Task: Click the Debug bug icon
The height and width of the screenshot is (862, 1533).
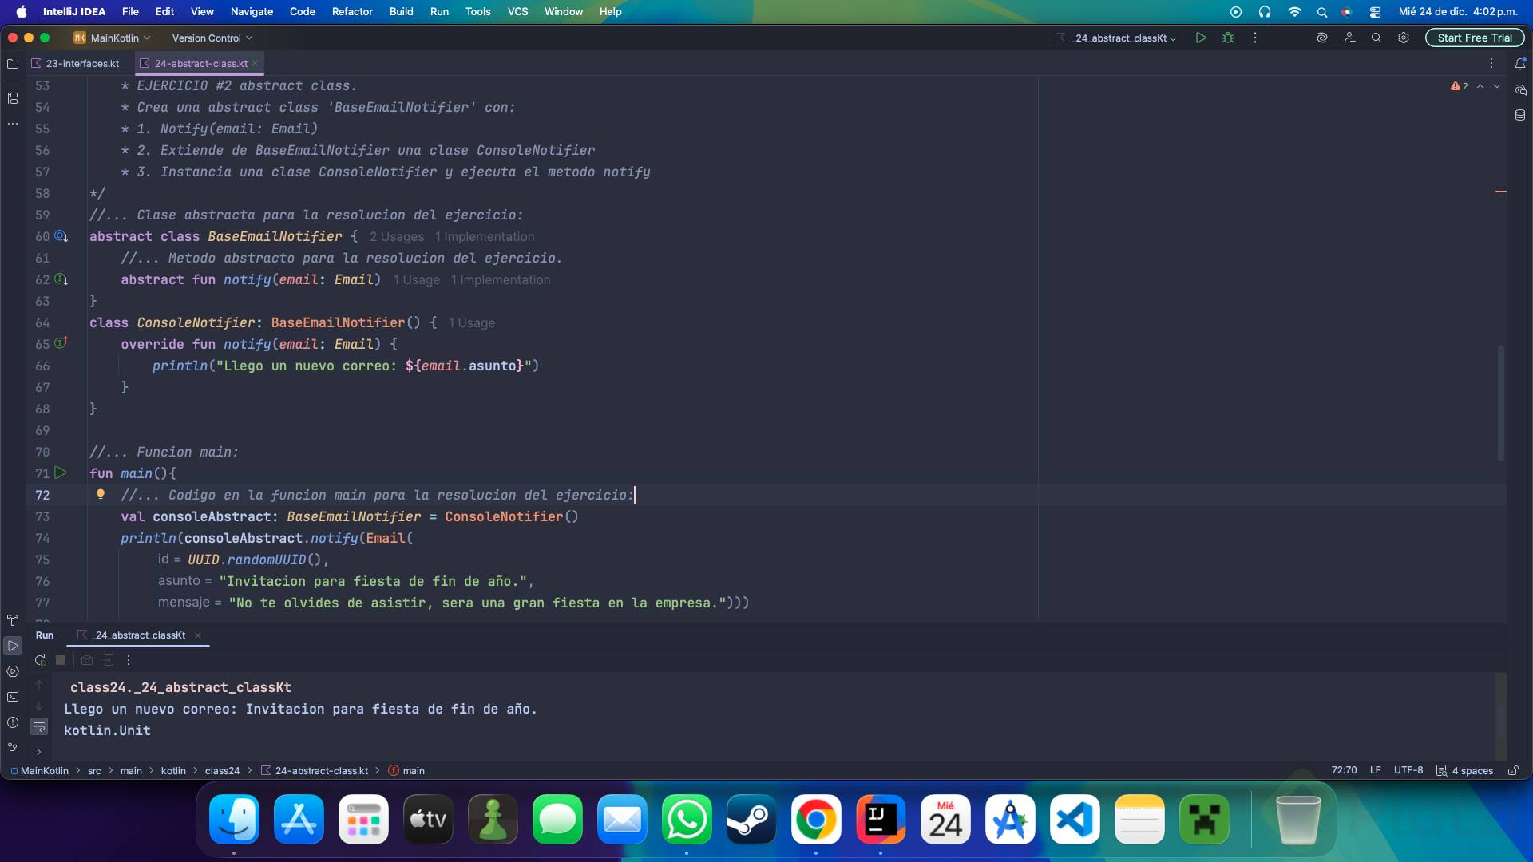Action: pyautogui.click(x=1228, y=38)
